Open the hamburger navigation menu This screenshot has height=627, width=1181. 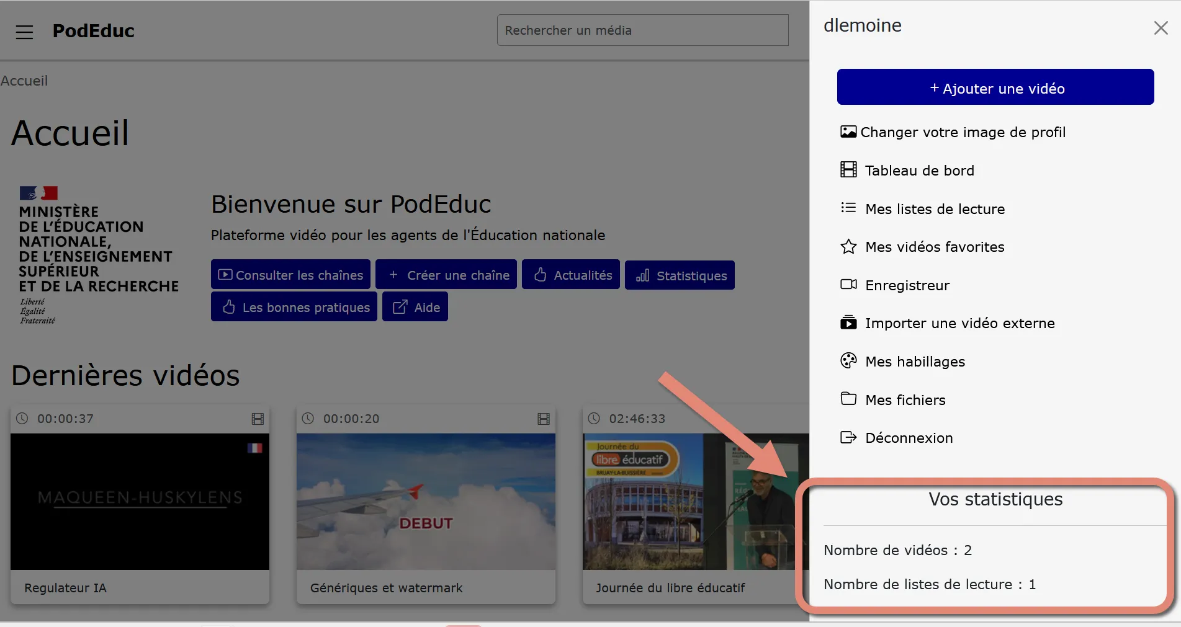click(24, 32)
